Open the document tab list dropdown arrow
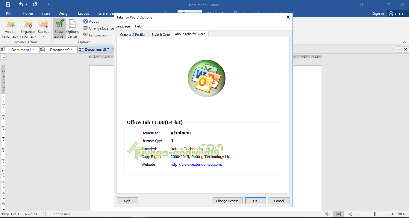This screenshot has height=218, width=409. point(399,50)
